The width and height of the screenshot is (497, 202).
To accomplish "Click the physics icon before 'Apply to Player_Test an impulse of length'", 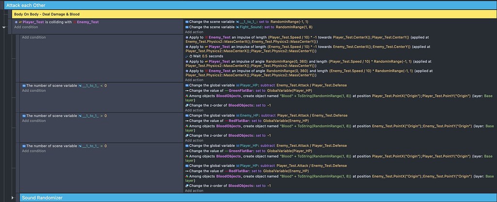I will (x=187, y=47).
